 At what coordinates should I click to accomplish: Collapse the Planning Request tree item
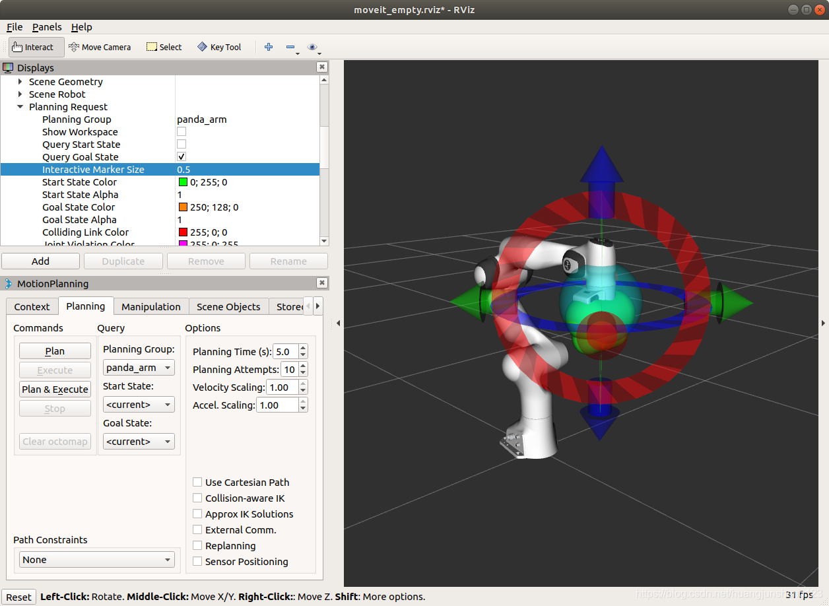[20, 106]
